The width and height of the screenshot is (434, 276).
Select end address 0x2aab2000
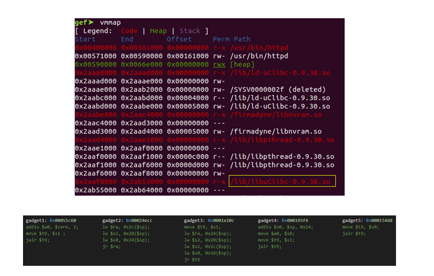141,89
